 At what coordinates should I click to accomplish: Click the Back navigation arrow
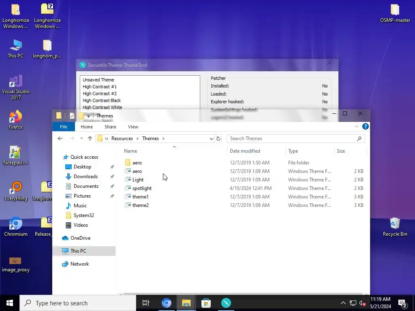tap(60, 138)
